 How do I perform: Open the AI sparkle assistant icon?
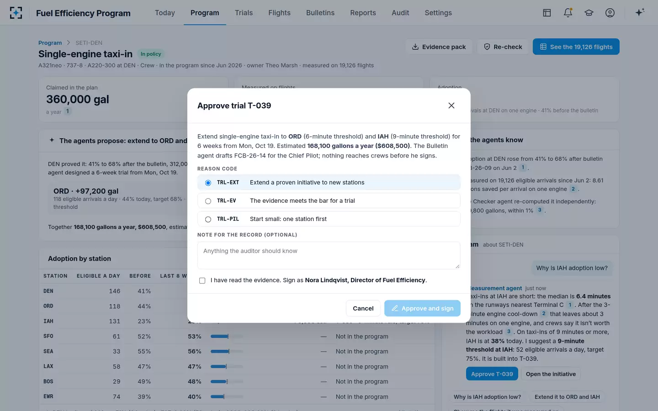coord(640,12)
